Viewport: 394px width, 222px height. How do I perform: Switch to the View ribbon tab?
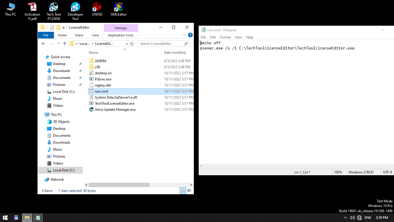point(95,35)
